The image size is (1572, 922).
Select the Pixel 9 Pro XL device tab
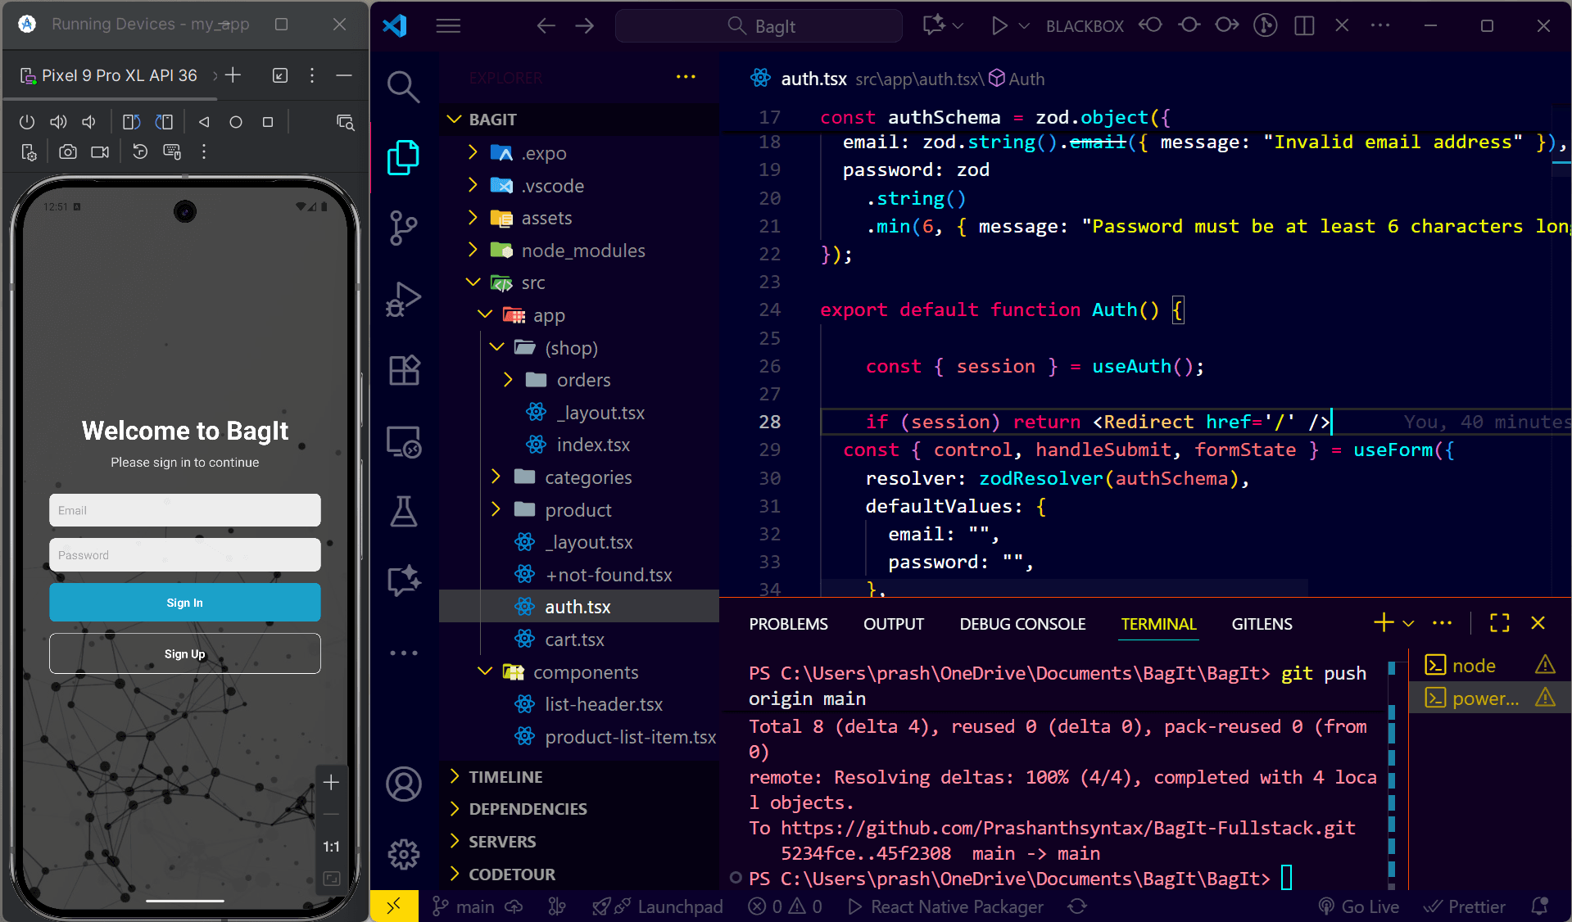[x=110, y=75]
